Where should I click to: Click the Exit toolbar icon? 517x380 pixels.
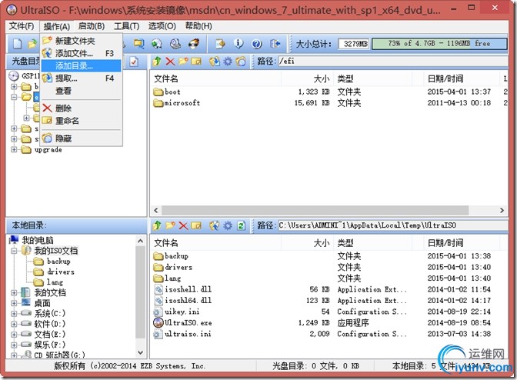click(275, 44)
